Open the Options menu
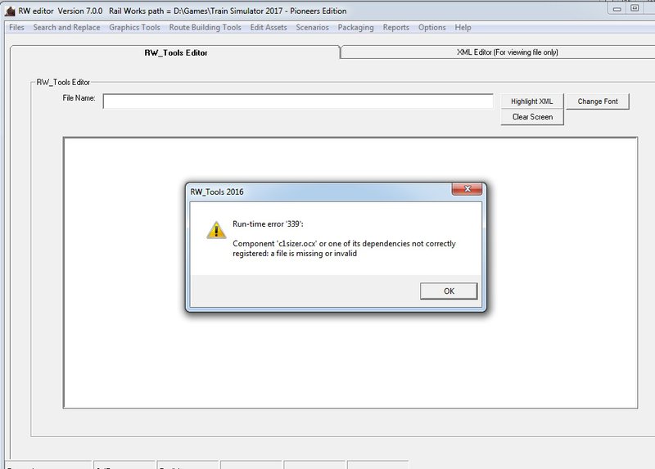Image resolution: width=655 pixels, height=469 pixels. tap(432, 28)
